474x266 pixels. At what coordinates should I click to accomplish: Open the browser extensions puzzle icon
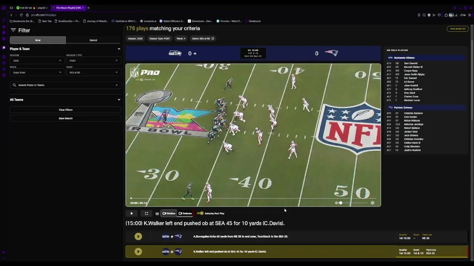pyautogui.click(x=446, y=15)
